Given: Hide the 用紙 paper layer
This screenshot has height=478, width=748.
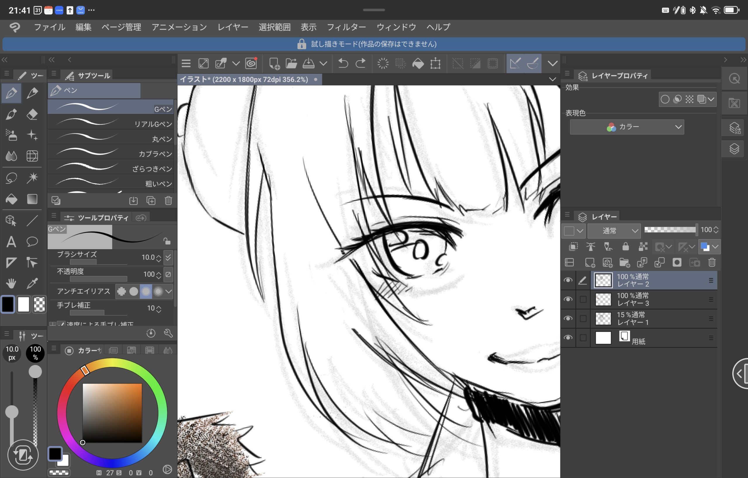Looking at the screenshot, I should pyautogui.click(x=568, y=337).
